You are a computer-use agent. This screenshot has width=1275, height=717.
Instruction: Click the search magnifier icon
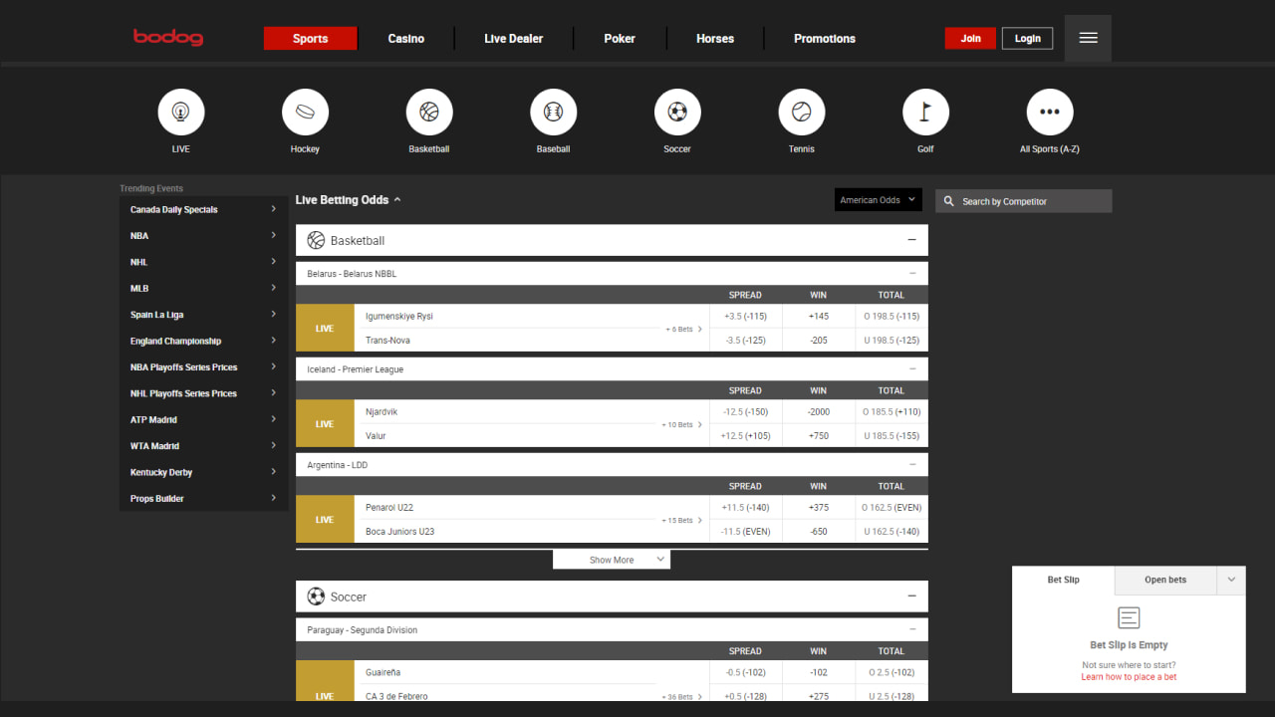click(949, 201)
